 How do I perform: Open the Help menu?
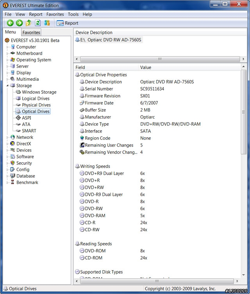pyautogui.click(x=87, y=14)
